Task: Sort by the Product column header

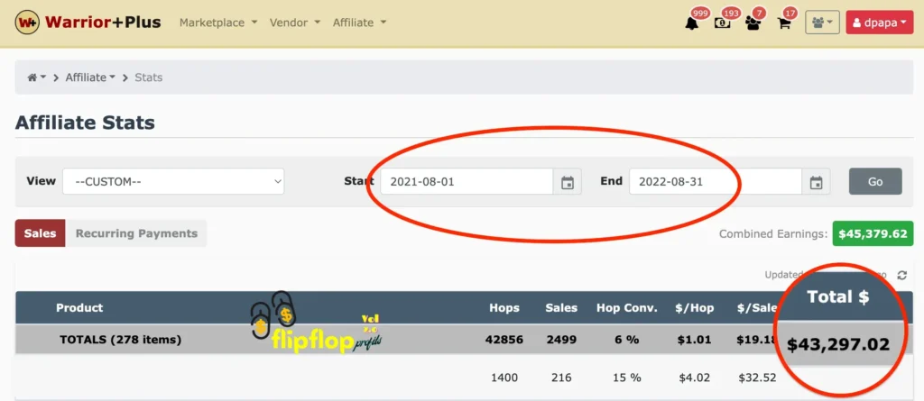Action: point(79,307)
